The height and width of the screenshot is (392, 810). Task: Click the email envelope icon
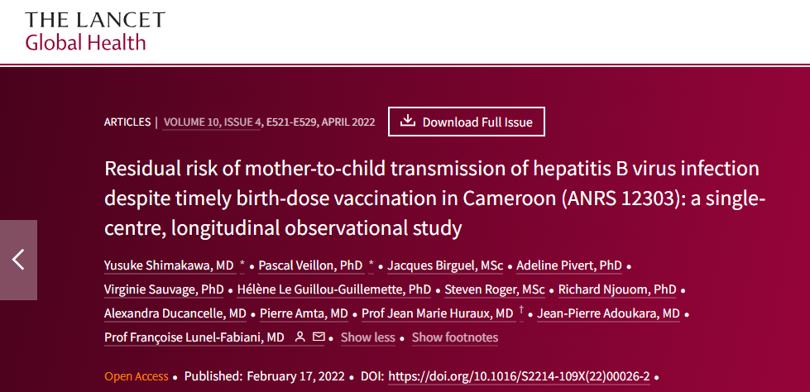319,337
